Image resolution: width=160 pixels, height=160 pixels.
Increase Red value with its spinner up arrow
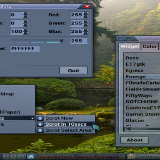pos(86,13)
